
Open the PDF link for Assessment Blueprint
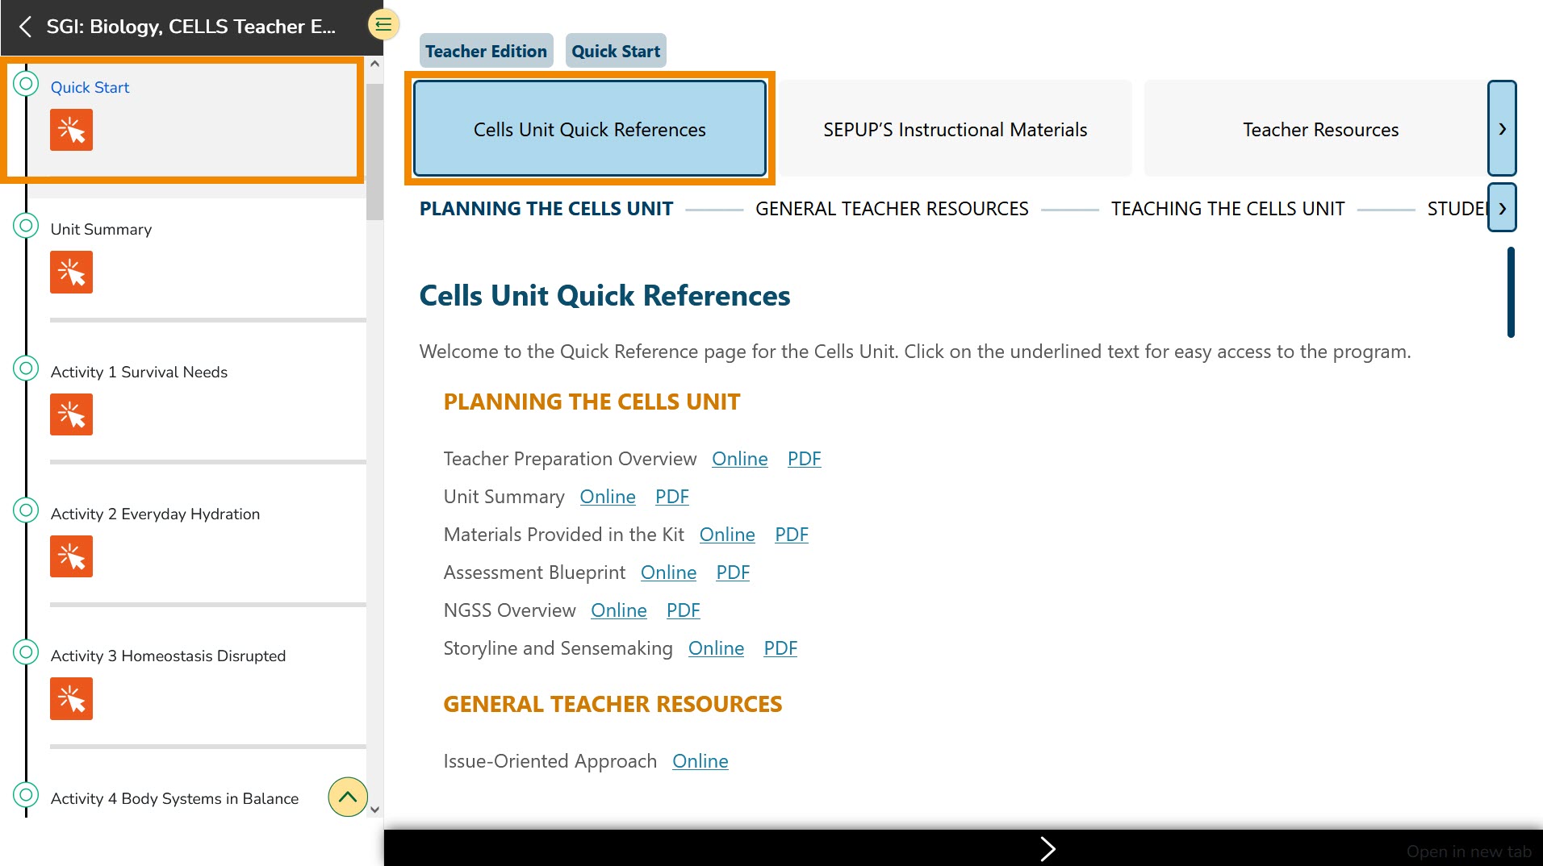click(732, 572)
